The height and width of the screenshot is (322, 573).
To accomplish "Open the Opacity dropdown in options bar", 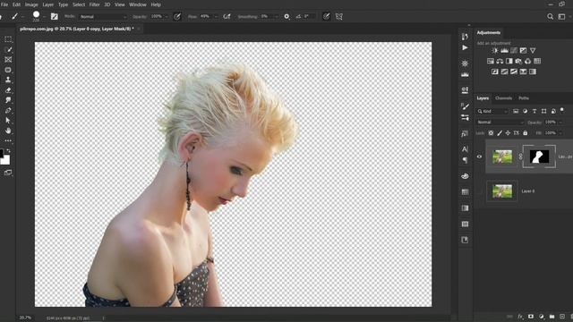I will 167,17.
